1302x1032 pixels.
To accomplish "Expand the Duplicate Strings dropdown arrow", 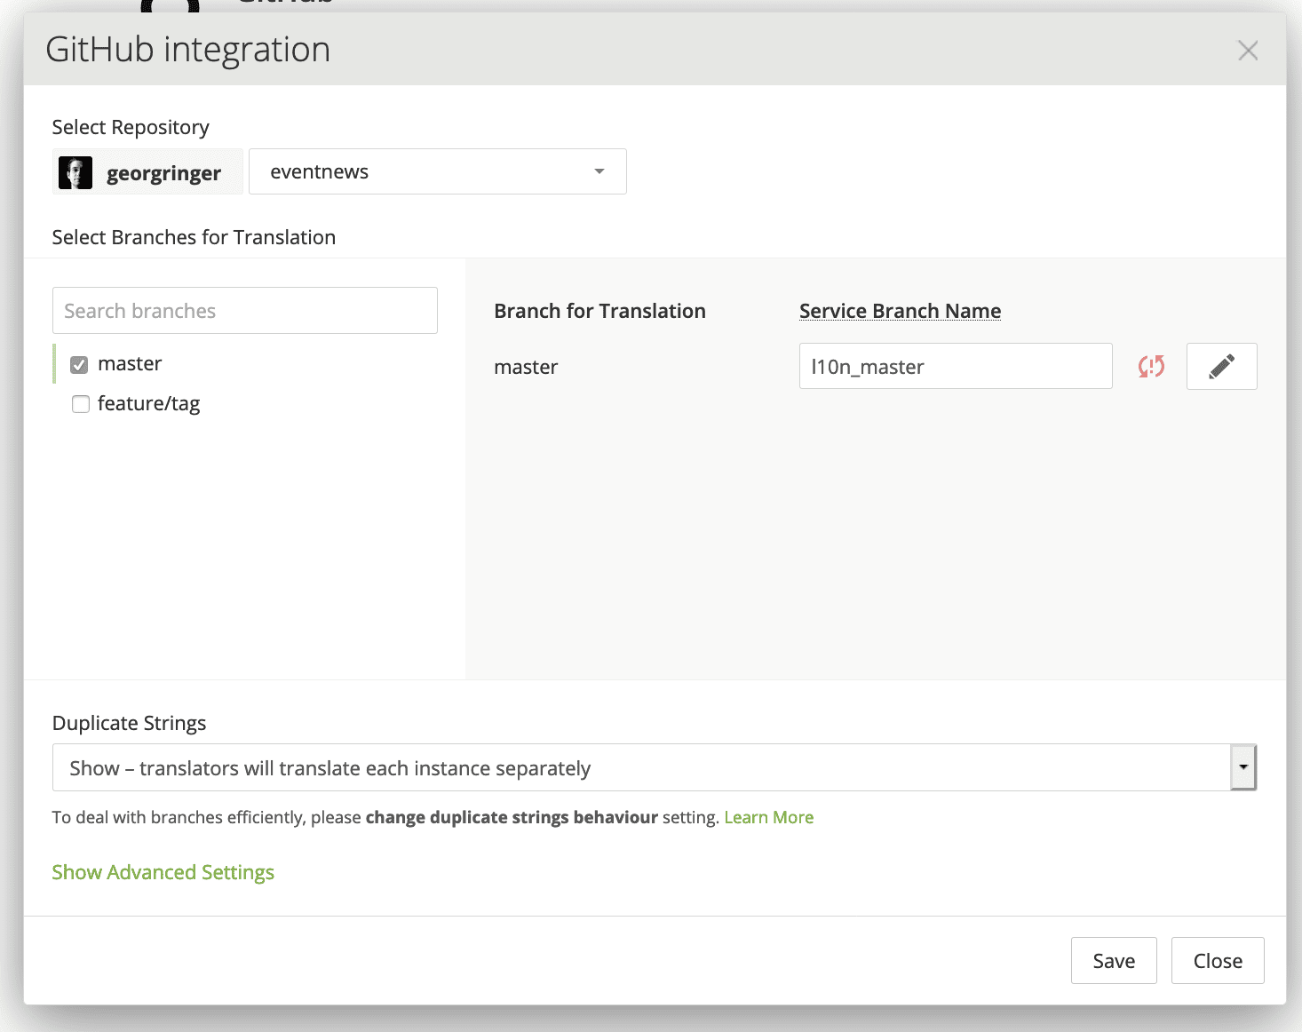I will click(x=1242, y=767).
